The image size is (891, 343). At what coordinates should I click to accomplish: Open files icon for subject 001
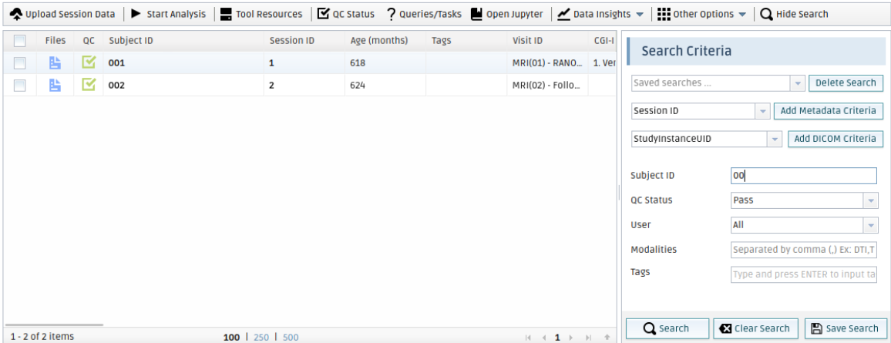(x=55, y=63)
